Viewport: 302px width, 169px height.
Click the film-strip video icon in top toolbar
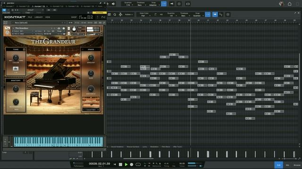188,4
